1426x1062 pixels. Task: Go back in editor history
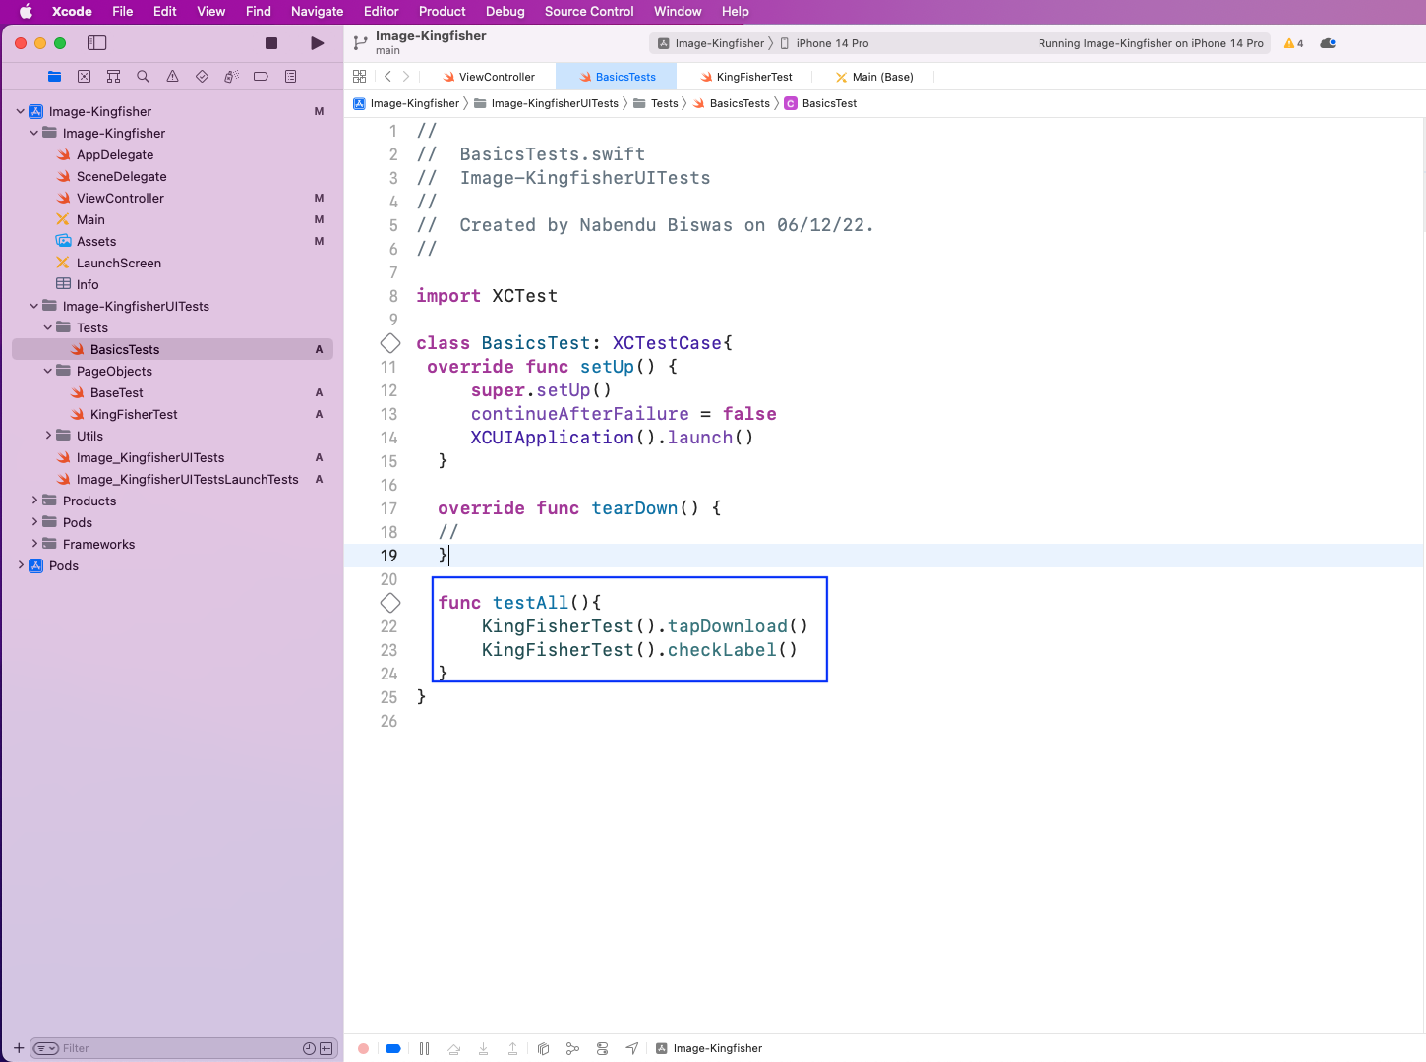[387, 77]
